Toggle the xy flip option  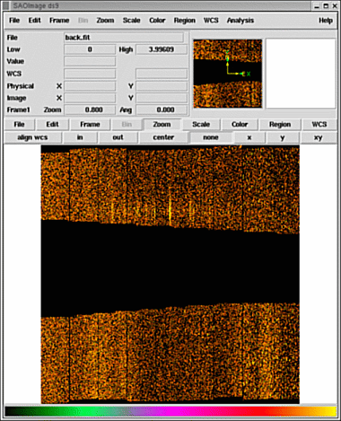[x=318, y=137]
